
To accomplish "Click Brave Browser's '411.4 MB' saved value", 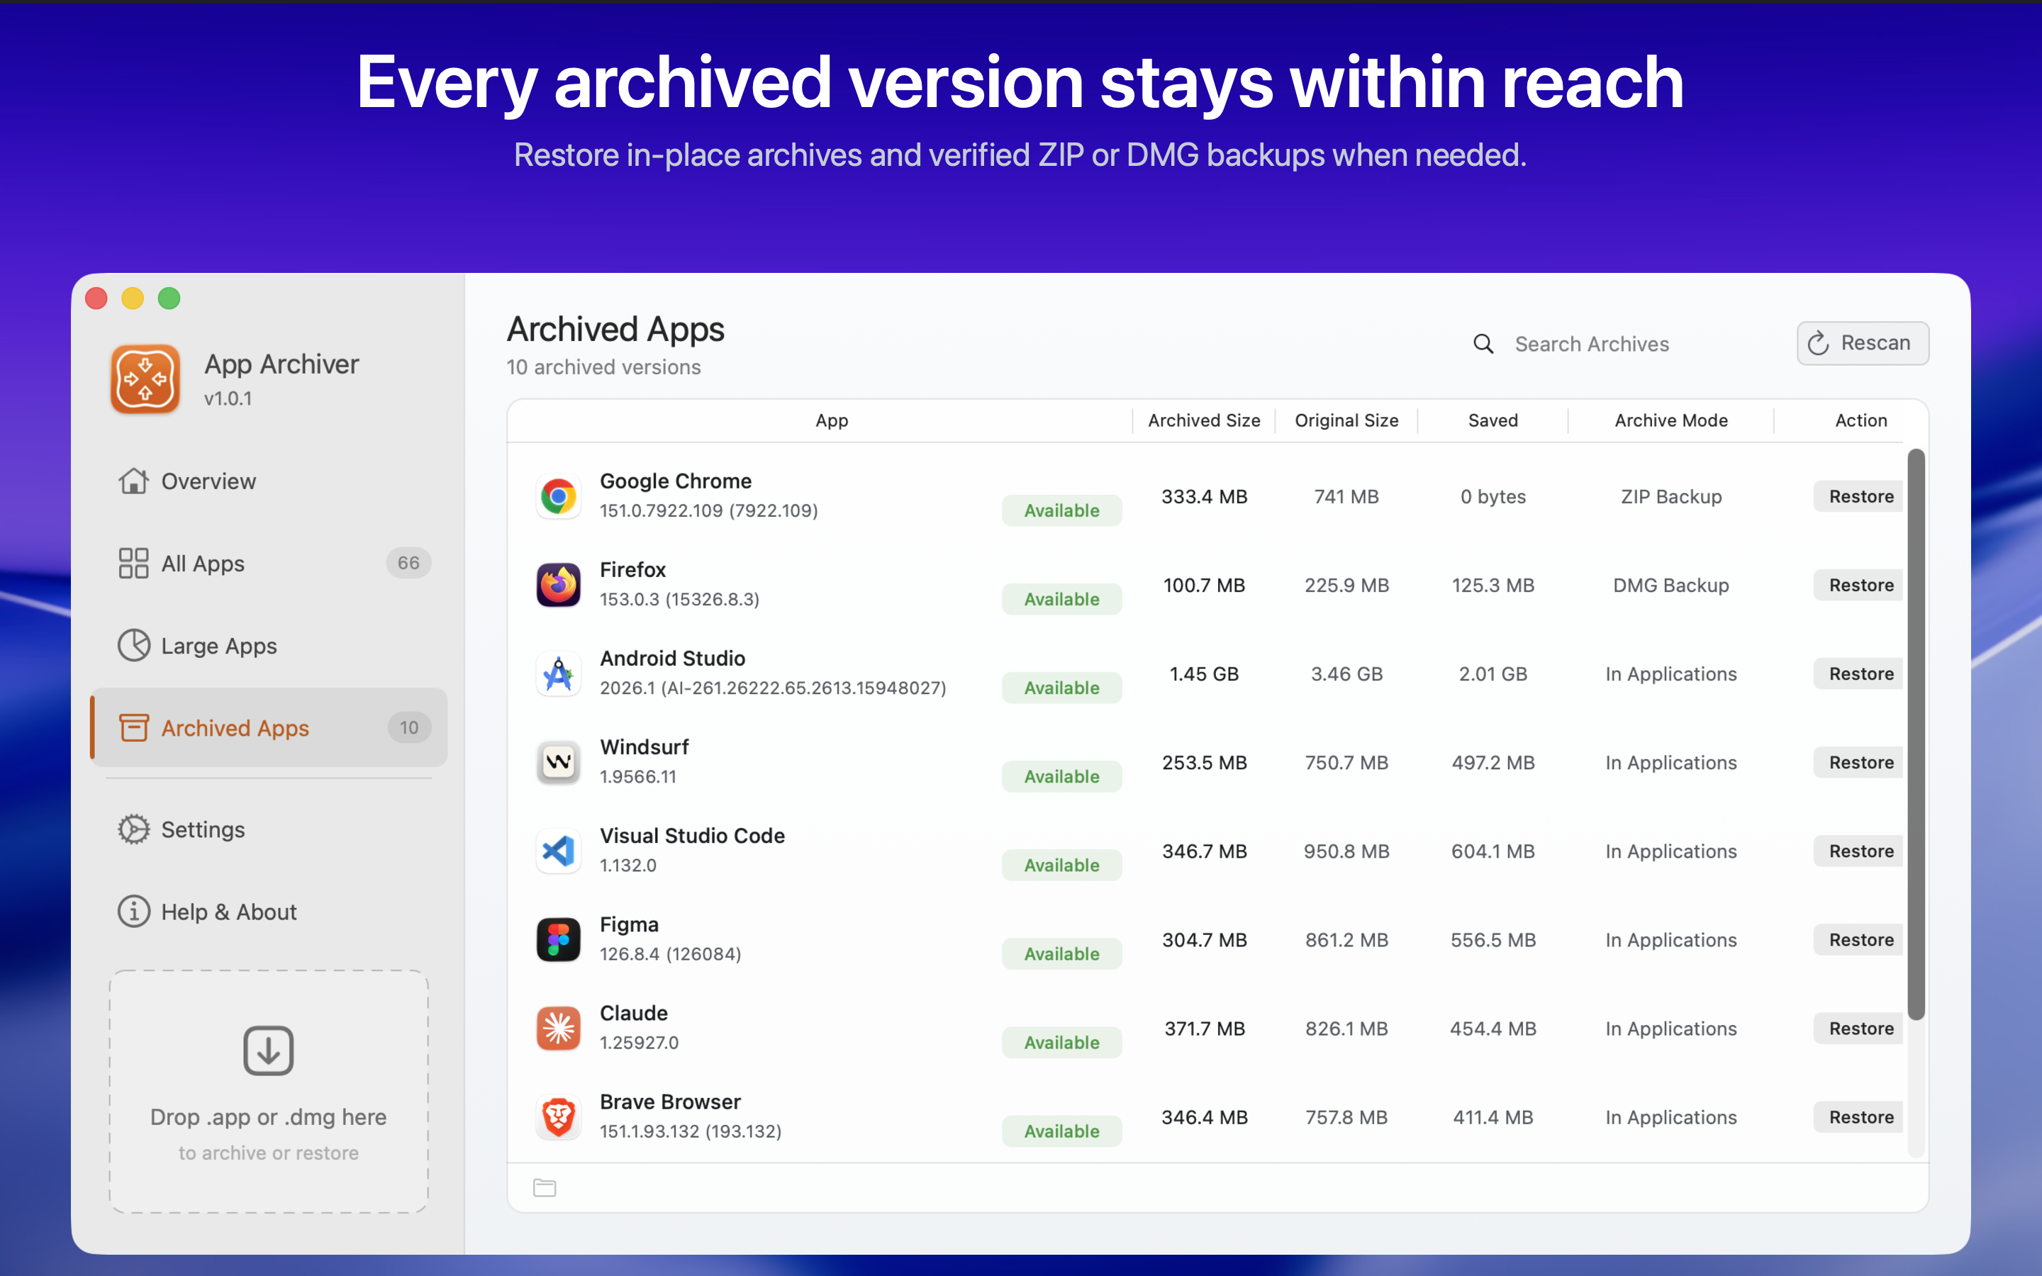I will coord(1493,1116).
